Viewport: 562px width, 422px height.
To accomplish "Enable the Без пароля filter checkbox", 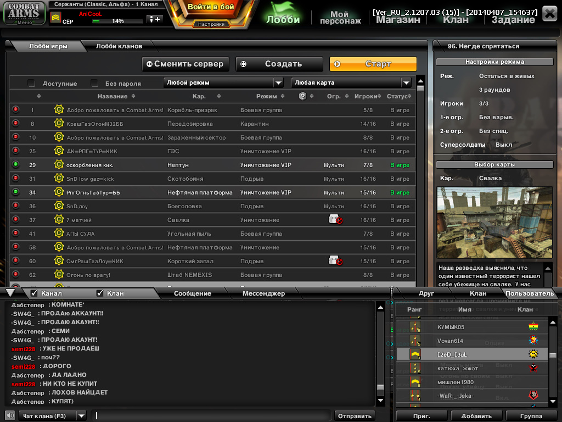I will (x=94, y=84).
